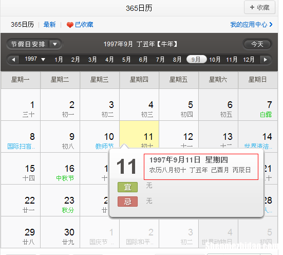
Task: Click the 365日历 page title
Action: coord(139,8)
